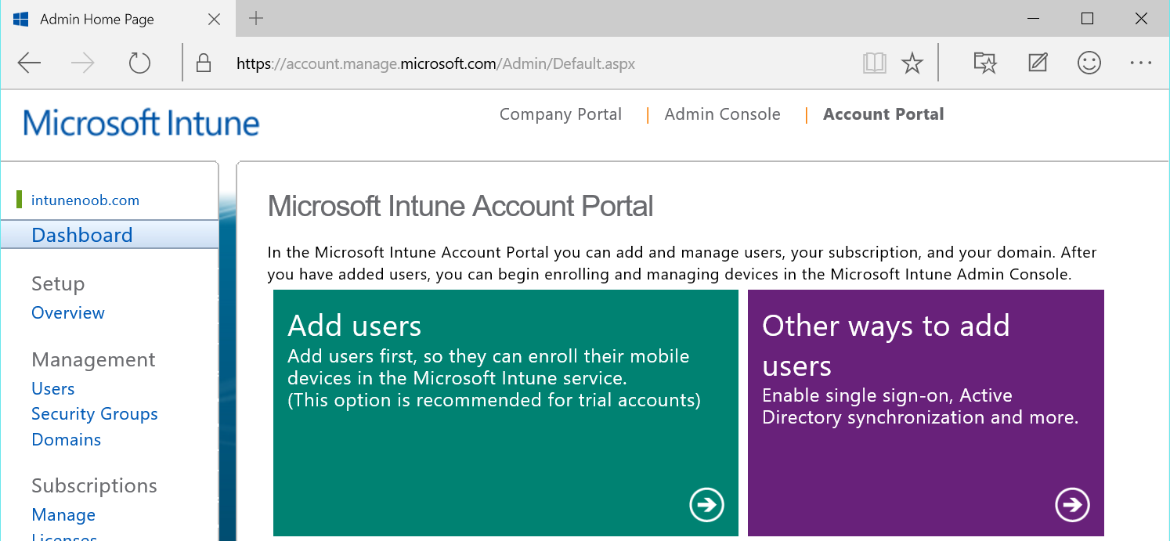Open the Edge More actions menu

[x=1141, y=63]
